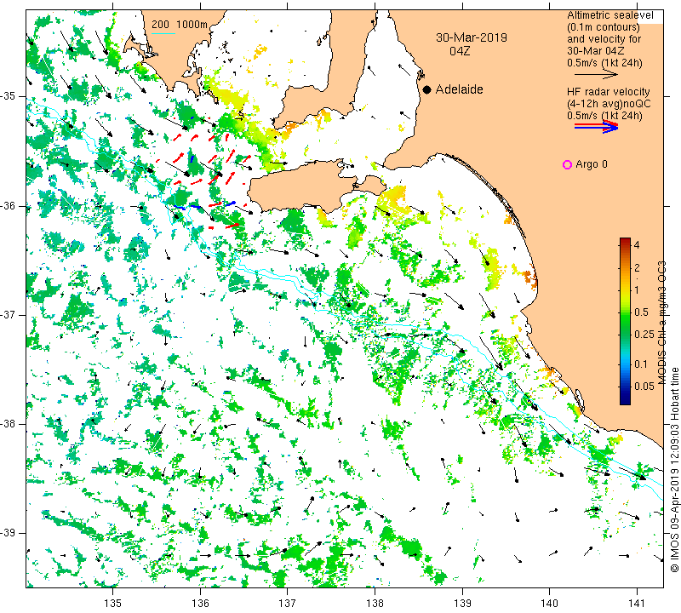Select the Argo 0 legend label
Image resolution: width=681 pixels, height=613 pixels.
click(x=591, y=164)
